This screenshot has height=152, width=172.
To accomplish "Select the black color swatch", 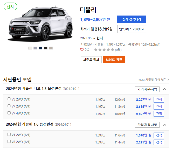I will 46,48.
